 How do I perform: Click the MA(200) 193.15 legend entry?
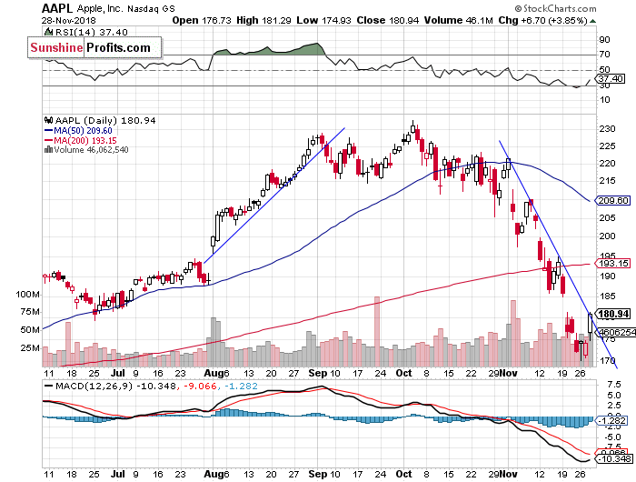point(80,140)
